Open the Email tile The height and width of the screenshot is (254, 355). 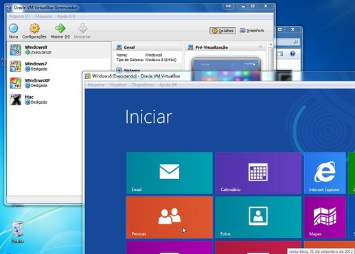[x=170, y=173]
